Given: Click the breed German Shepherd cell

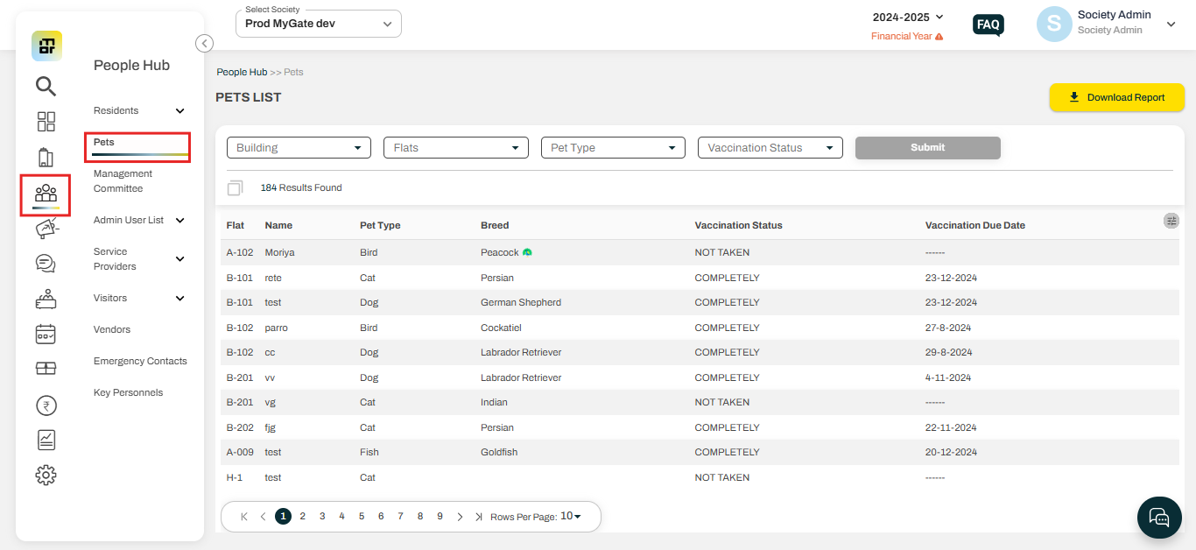Looking at the screenshot, I should [521, 302].
